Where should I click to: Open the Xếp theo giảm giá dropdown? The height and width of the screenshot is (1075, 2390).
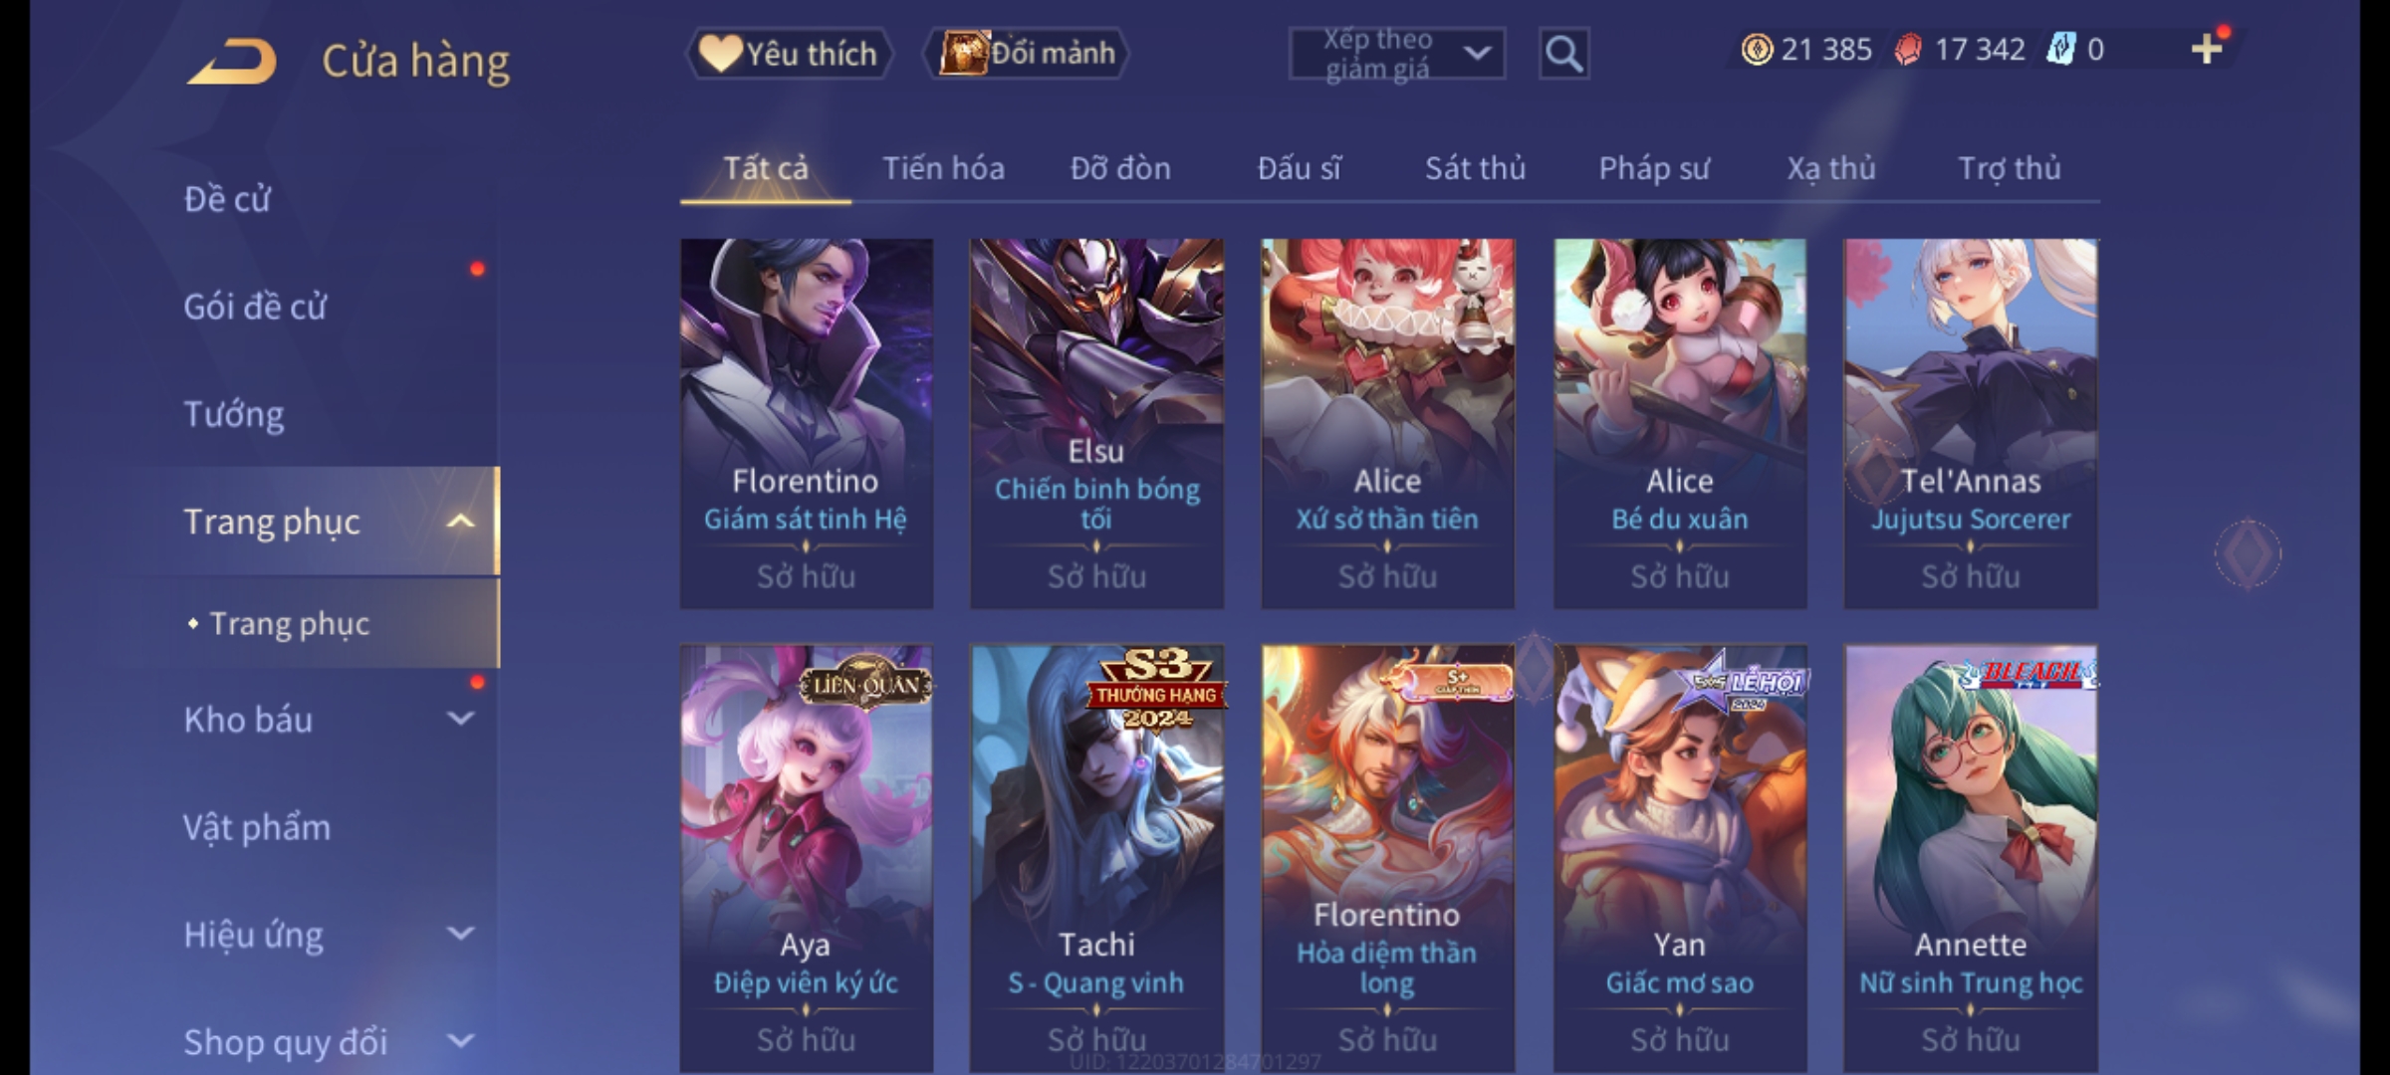pos(1396,54)
